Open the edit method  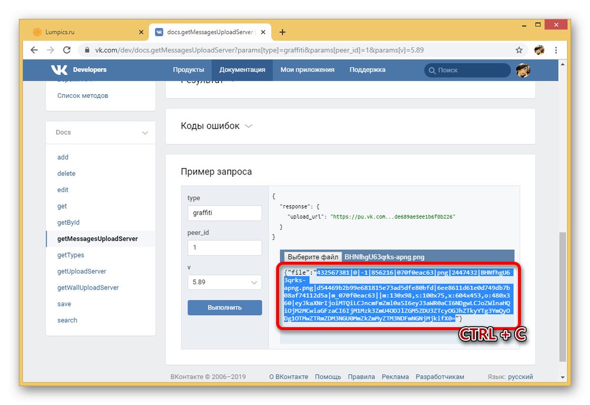(x=63, y=190)
